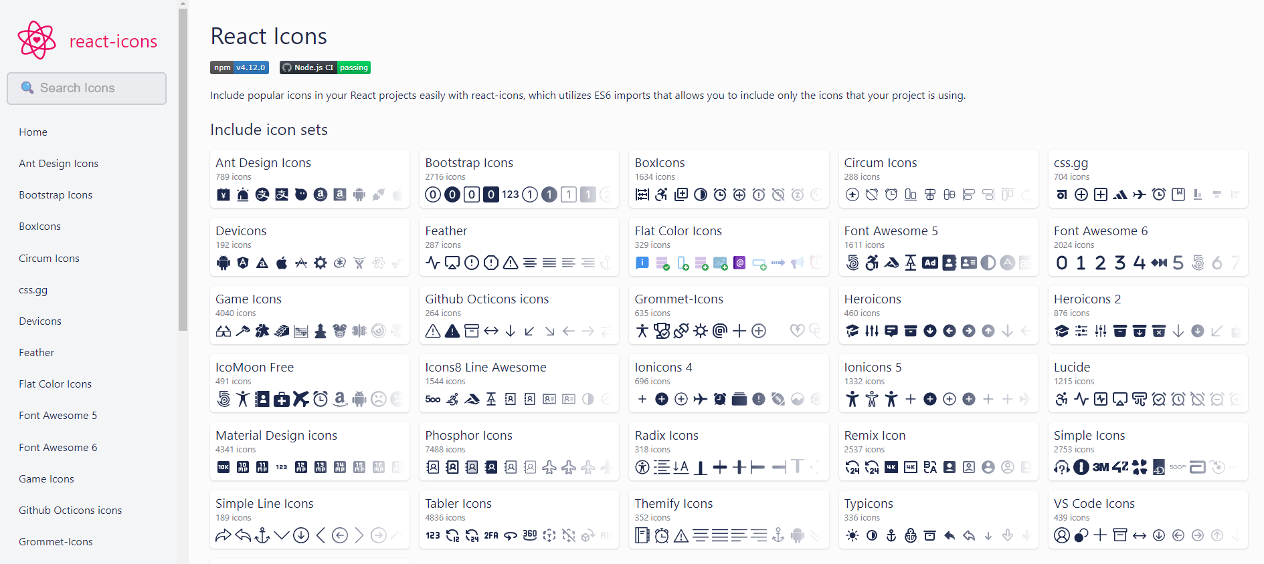1264x564 pixels.
Task: Click the 10K icon in Material Design icons card
Action: point(223,467)
